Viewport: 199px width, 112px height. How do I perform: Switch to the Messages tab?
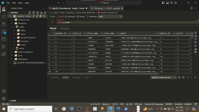[65, 28]
